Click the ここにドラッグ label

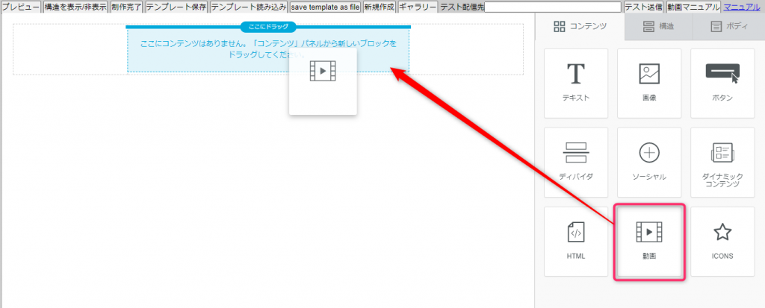268,27
